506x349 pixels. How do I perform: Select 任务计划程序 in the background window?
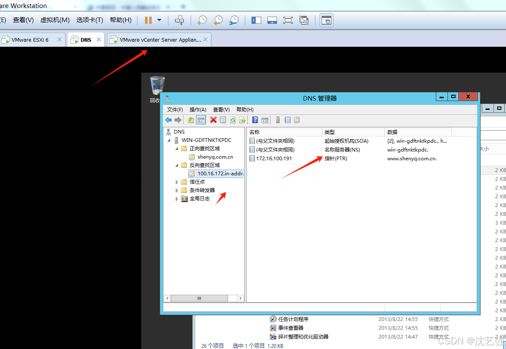tap(293, 319)
